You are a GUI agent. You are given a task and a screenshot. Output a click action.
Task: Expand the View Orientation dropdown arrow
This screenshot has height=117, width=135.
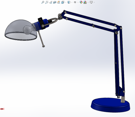(x=66, y=2)
